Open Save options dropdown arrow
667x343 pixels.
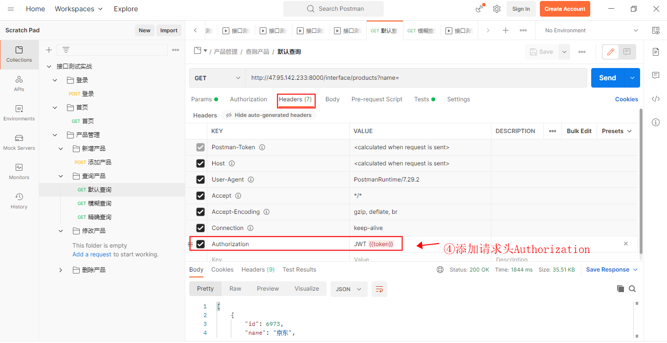click(x=564, y=52)
